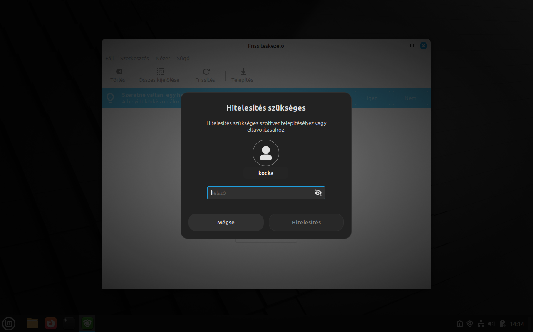
Task: Click the notification tray icon left of the update shield icon
Action: coord(459,324)
